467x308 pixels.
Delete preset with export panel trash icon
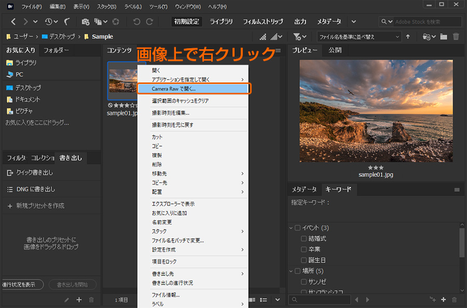point(91,300)
